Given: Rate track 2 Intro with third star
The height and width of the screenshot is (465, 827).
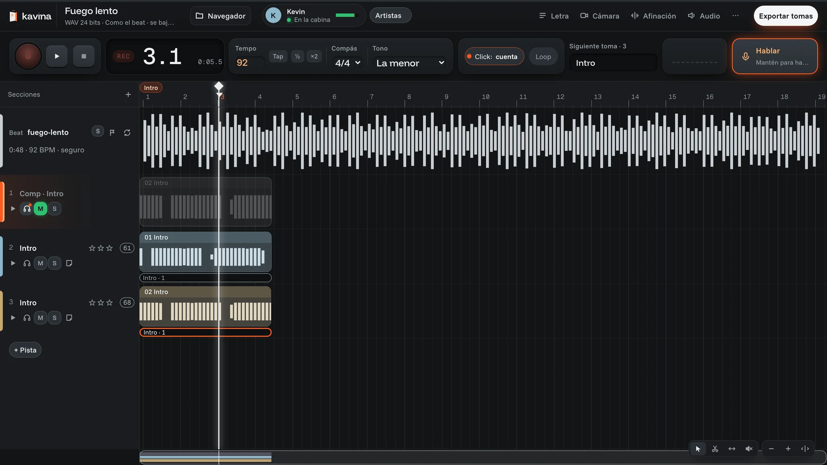Looking at the screenshot, I should [109, 248].
